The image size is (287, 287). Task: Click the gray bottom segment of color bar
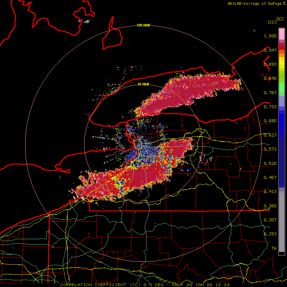coord(282,222)
